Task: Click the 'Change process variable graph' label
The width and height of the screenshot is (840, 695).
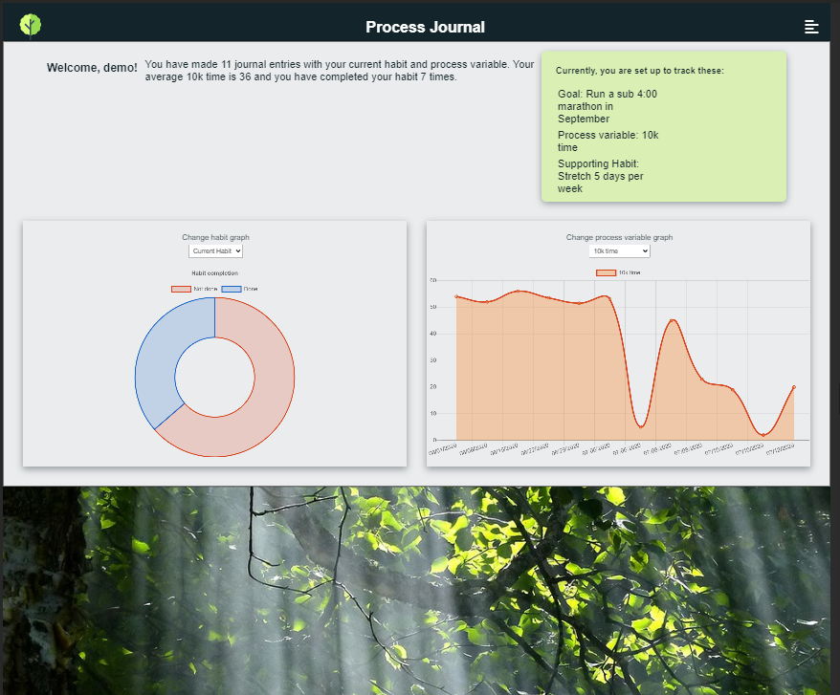Action: [619, 237]
